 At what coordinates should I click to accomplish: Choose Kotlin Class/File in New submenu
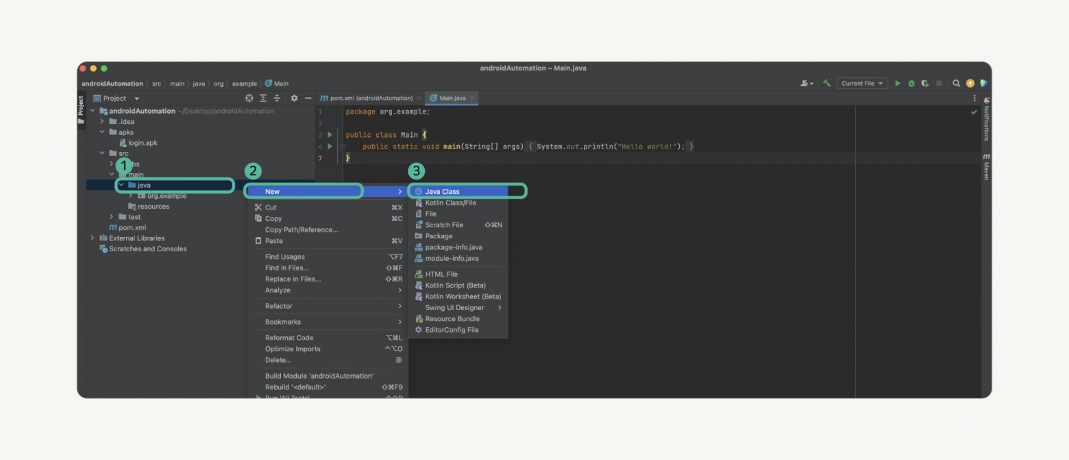point(458,203)
